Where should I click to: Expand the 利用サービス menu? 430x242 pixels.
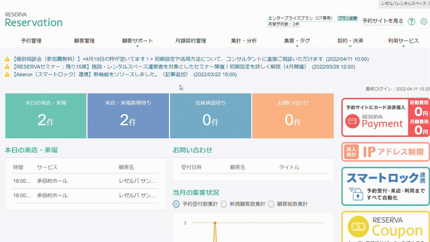403,41
